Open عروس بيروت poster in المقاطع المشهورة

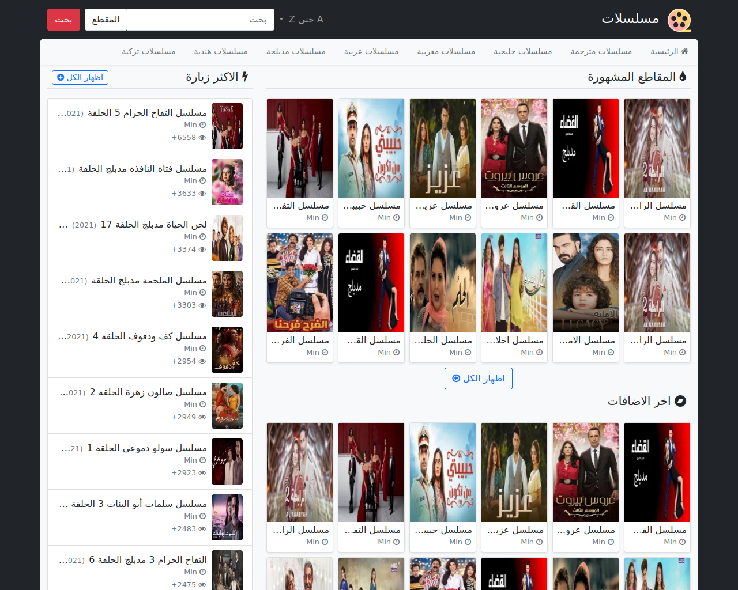tap(514, 148)
